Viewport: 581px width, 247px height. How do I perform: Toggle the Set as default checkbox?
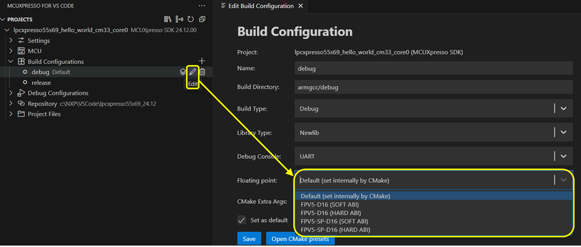[x=242, y=220]
